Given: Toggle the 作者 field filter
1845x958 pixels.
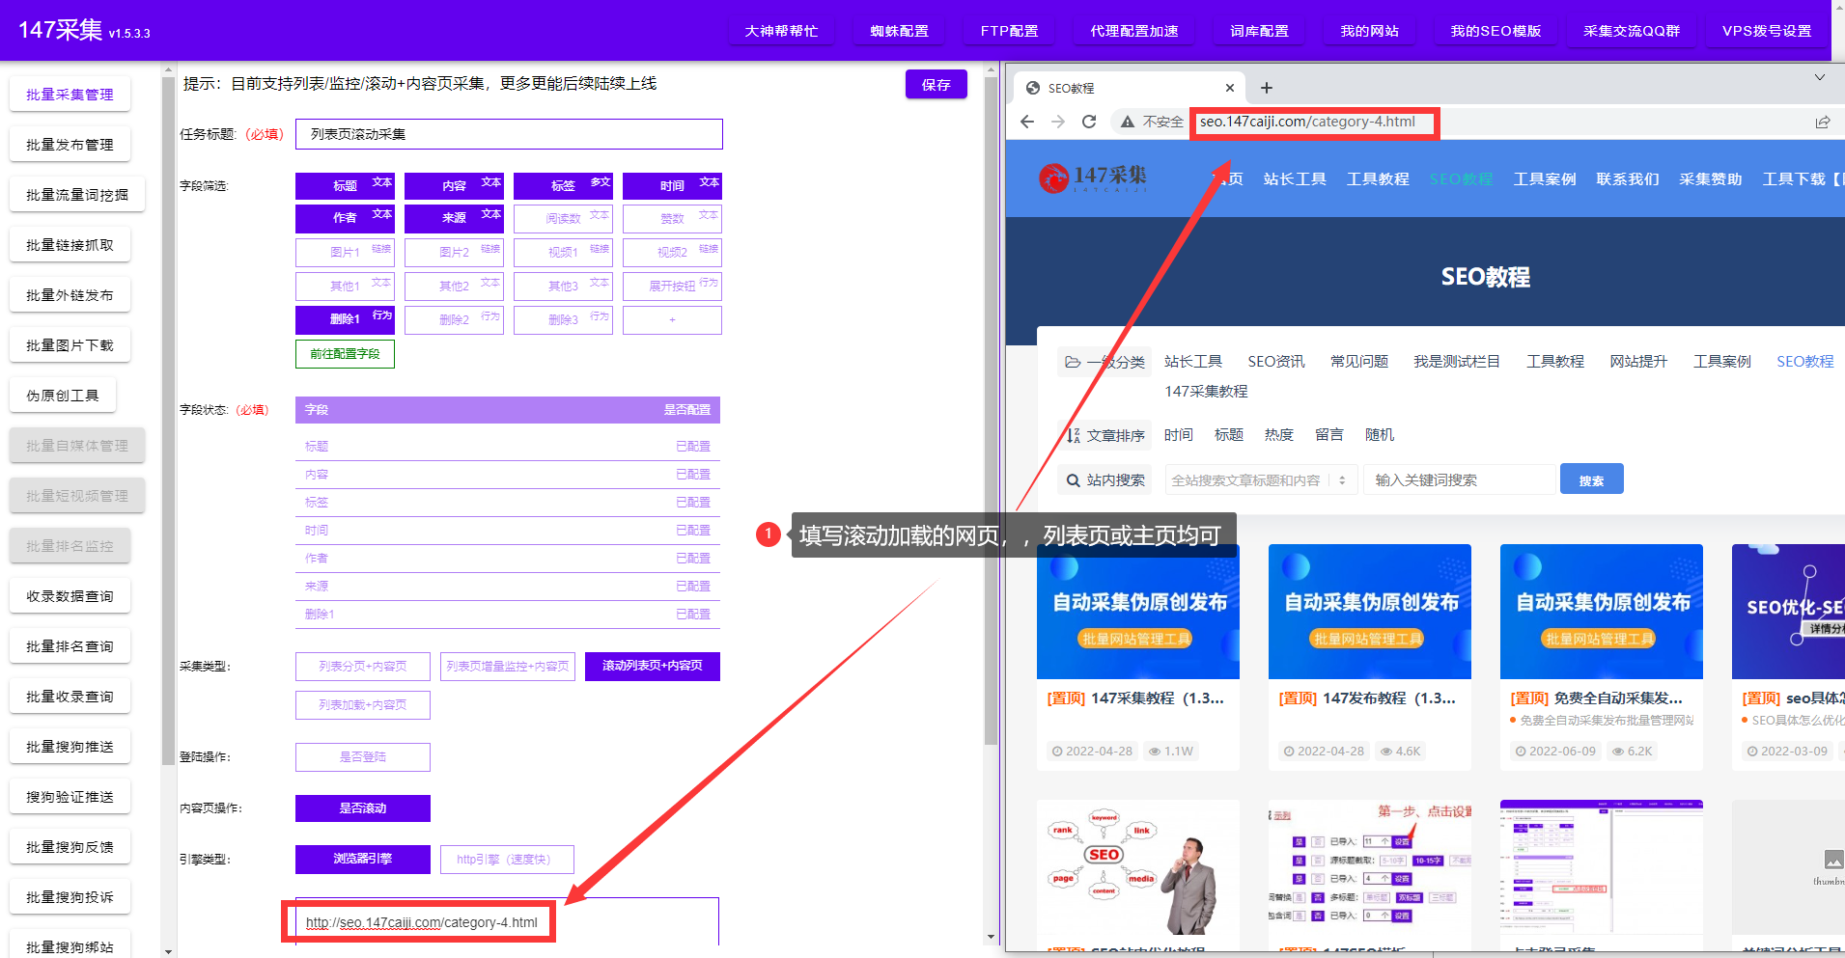Looking at the screenshot, I should (345, 218).
